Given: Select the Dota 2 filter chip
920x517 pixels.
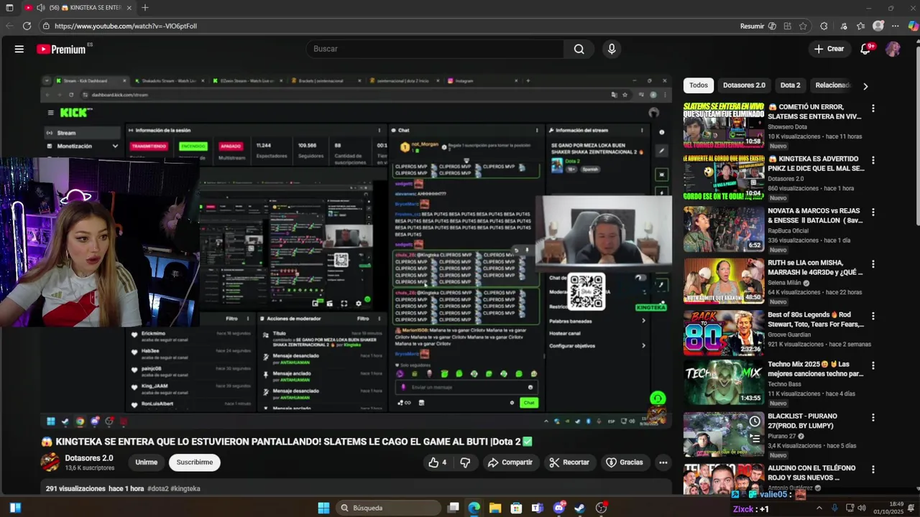Looking at the screenshot, I should (x=790, y=85).
